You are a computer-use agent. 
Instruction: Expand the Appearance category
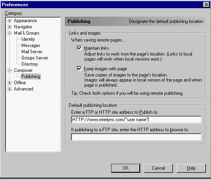click(9, 21)
